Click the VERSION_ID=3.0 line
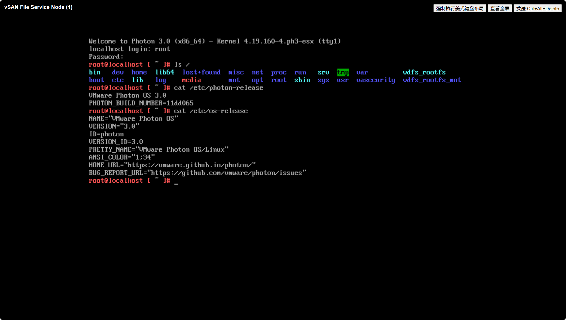Image resolution: width=566 pixels, height=320 pixels. [116, 142]
